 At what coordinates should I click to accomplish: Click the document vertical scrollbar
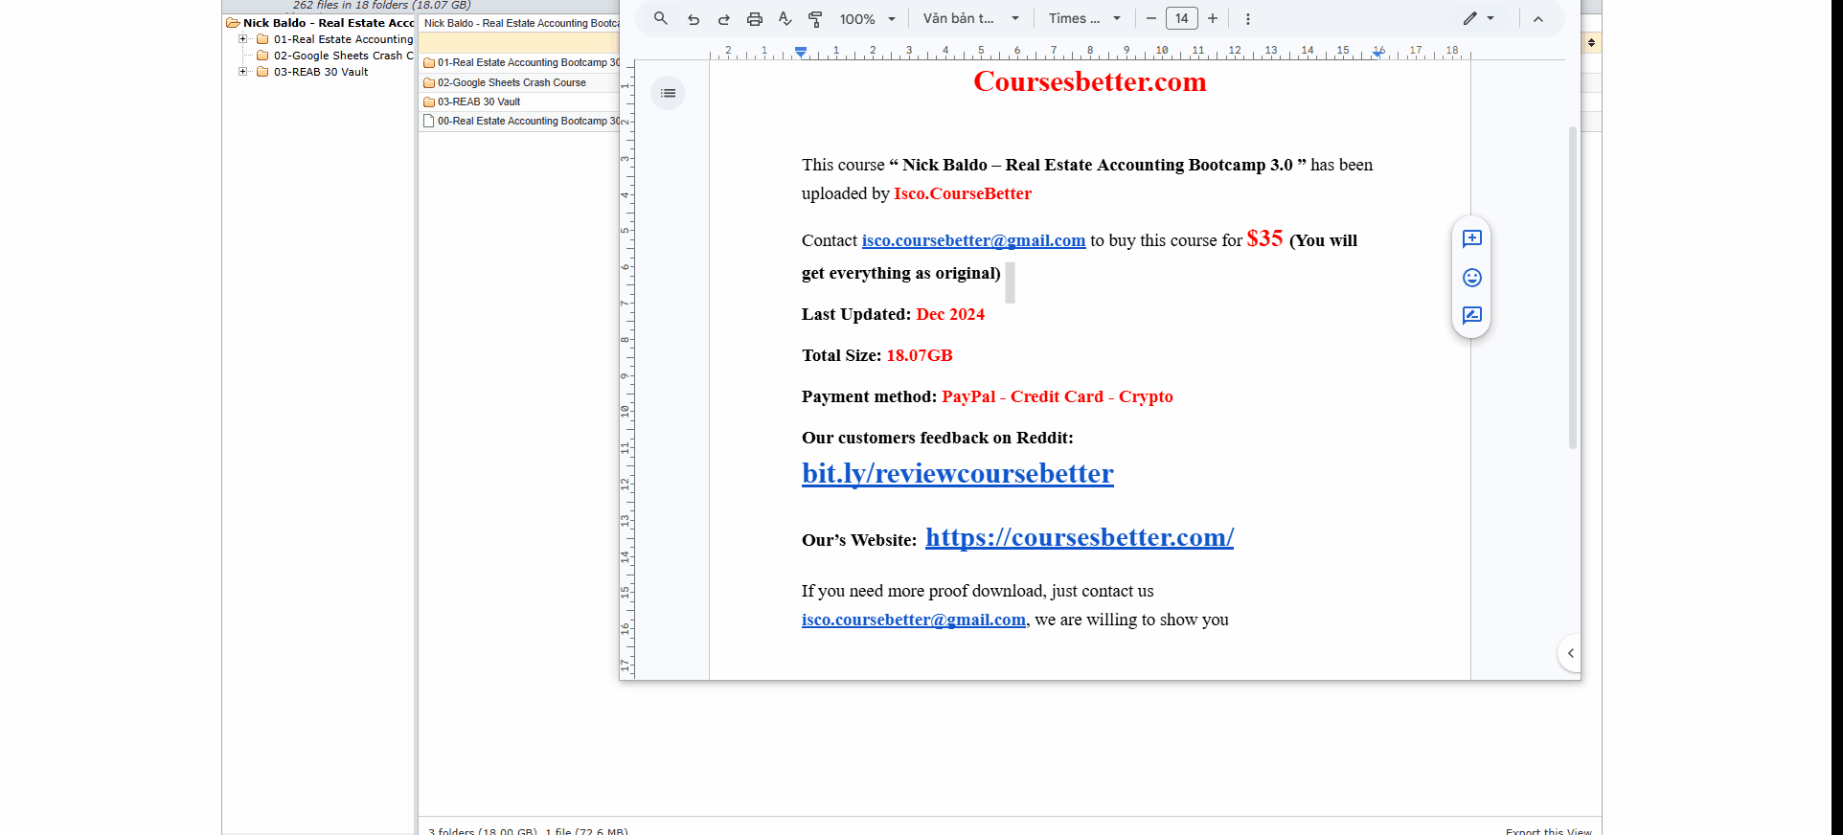(x=1572, y=287)
